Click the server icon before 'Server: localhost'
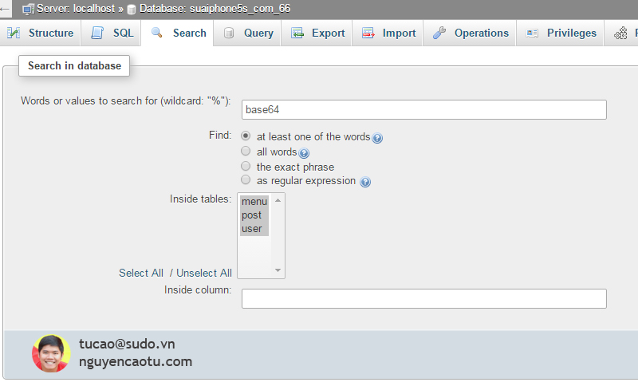The height and width of the screenshot is (382, 638). pyautogui.click(x=28, y=9)
